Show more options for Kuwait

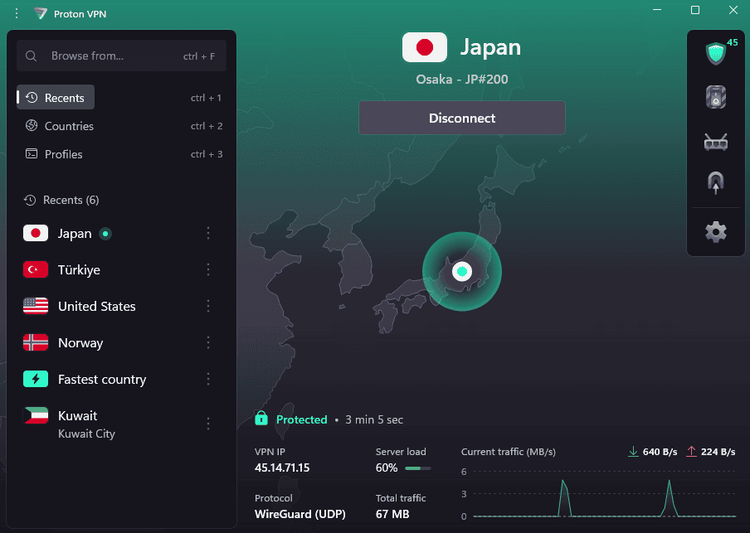click(x=208, y=424)
